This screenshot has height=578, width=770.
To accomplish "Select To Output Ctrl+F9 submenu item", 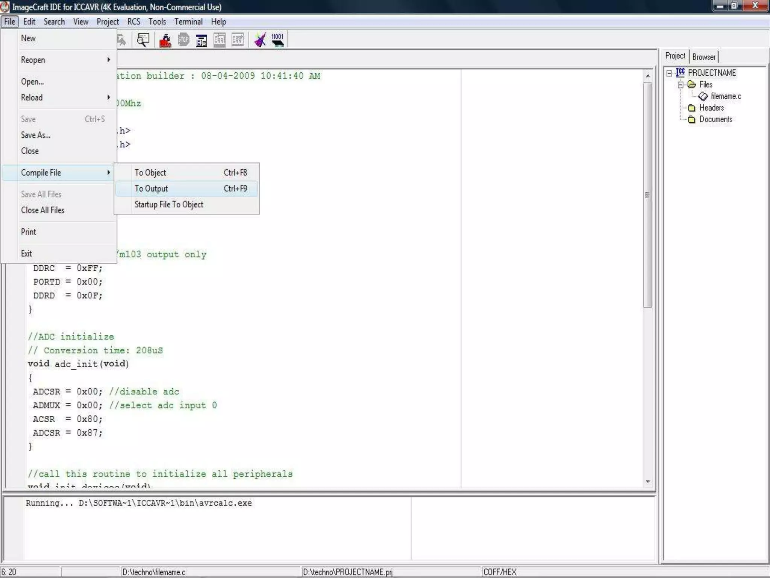I will point(187,189).
